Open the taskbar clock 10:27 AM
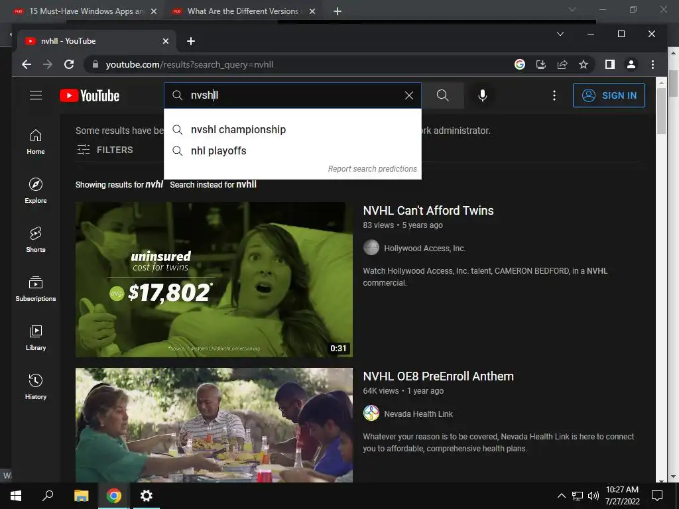The width and height of the screenshot is (679, 509). 622,496
